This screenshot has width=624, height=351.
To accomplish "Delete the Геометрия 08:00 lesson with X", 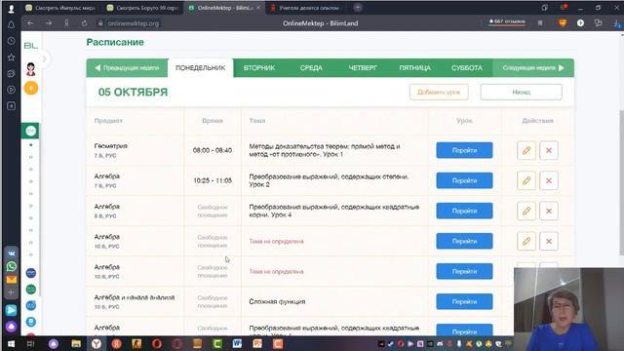I will pyautogui.click(x=549, y=150).
